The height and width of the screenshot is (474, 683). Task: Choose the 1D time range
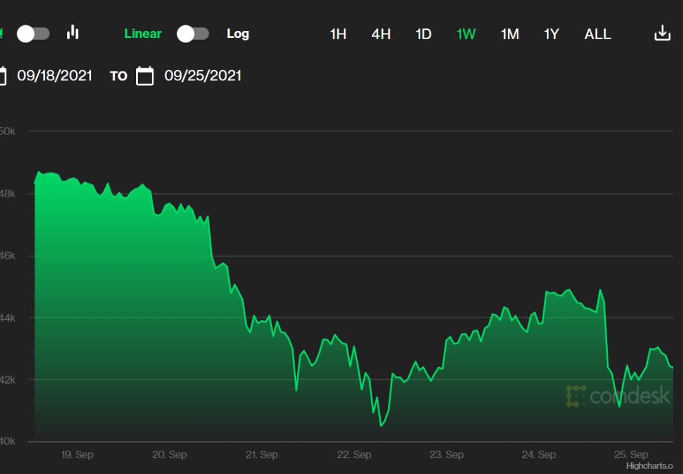pyautogui.click(x=423, y=34)
